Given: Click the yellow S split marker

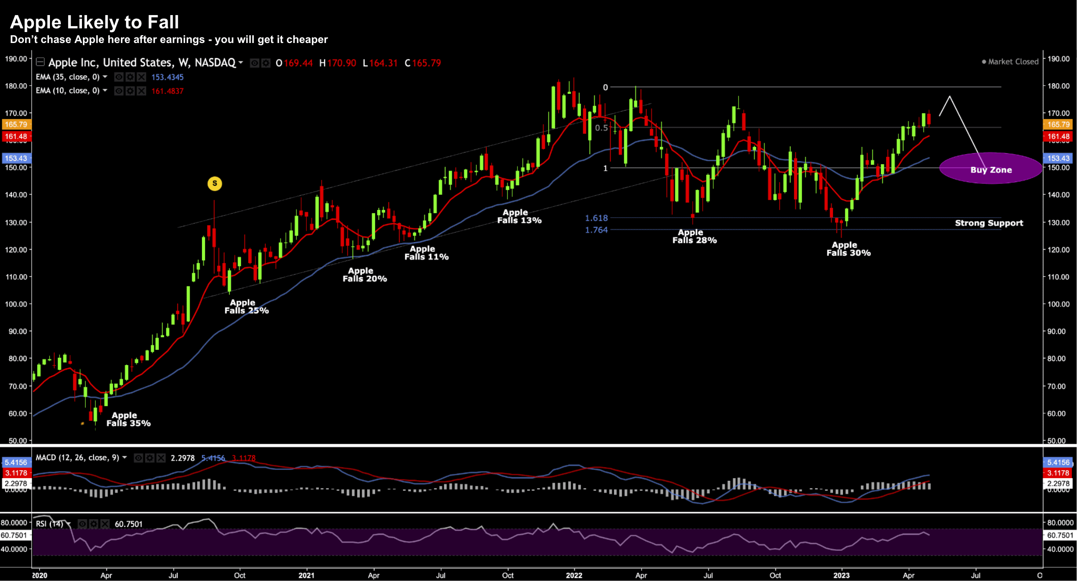Looking at the screenshot, I should tap(214, 183).
